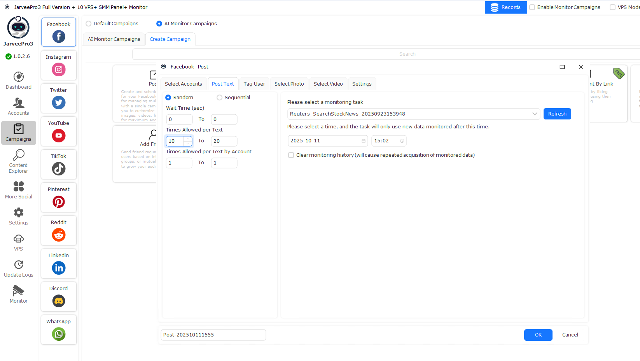Viewport: 640px width, 361px height.
Task: Open the date picker for 2025-10-11
Action: tap(363, 141)
